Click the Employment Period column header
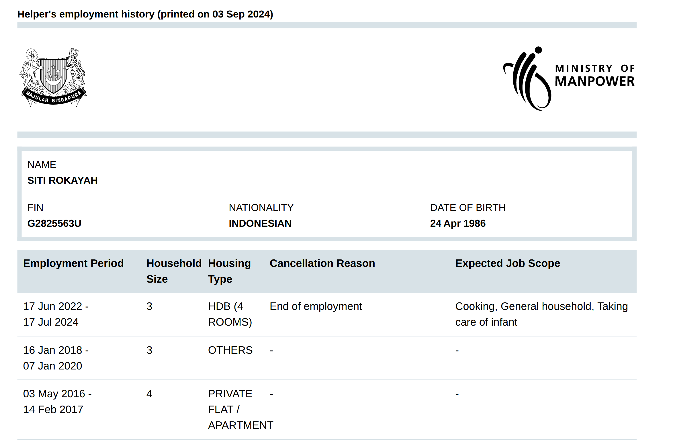The height and width of the screenshot is (444, 673). 73,263
